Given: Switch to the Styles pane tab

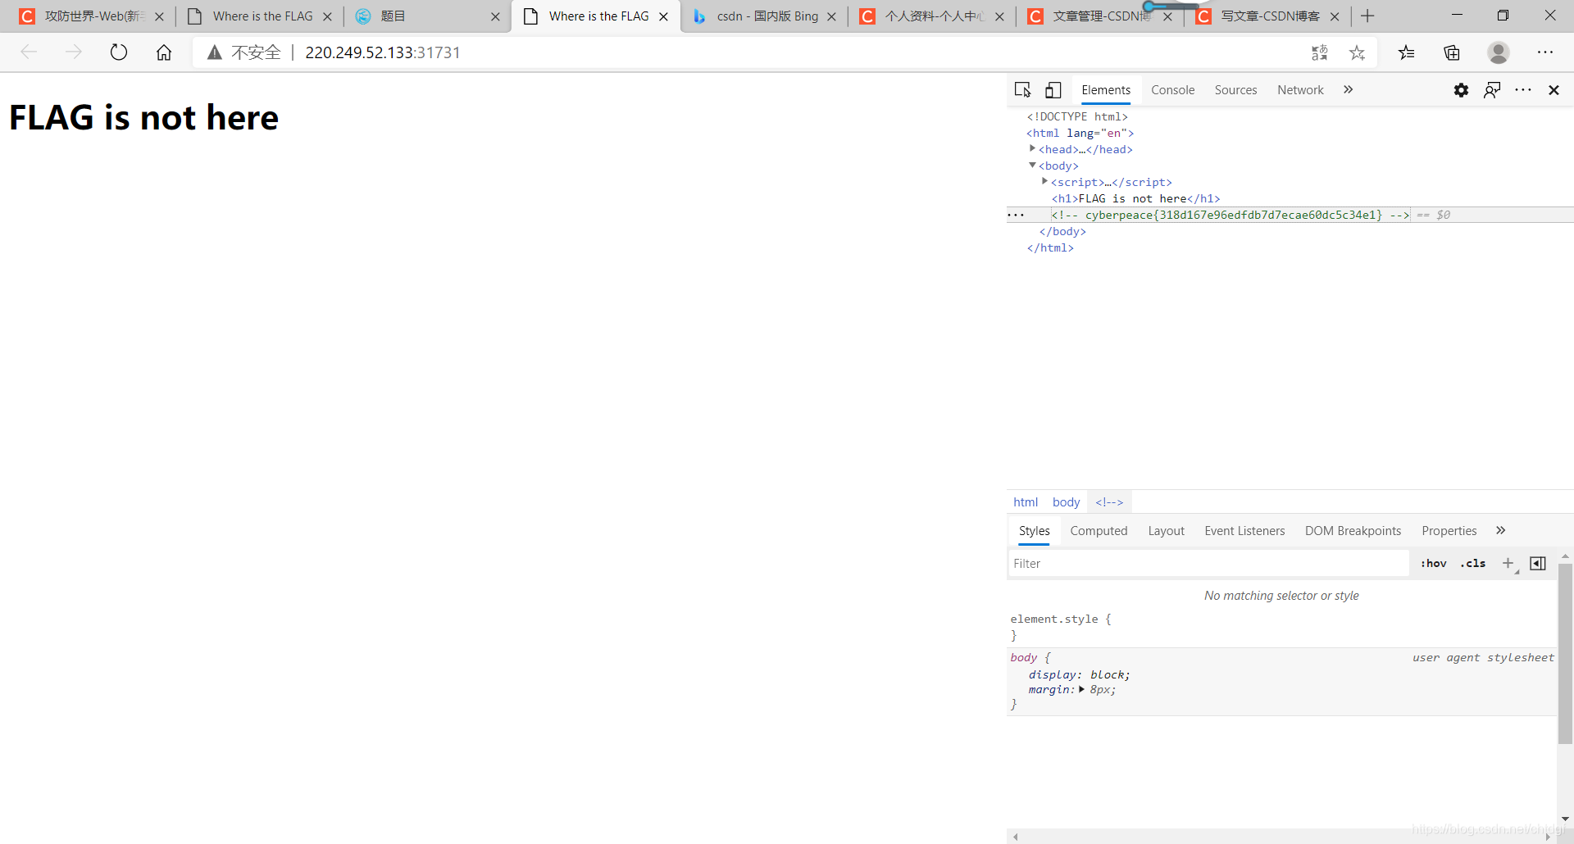Looking at the screenshot, I should (x=1034, y=531).
